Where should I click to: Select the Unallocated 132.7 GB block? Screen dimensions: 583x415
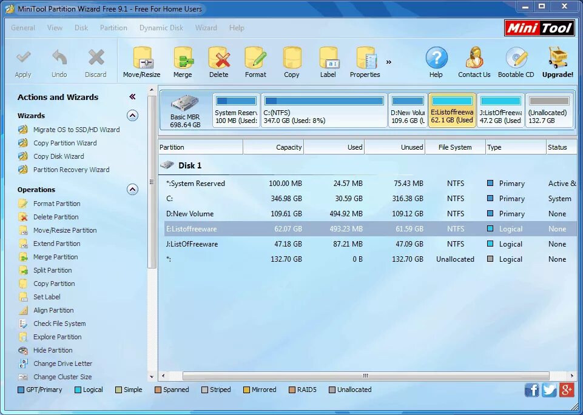549,111
